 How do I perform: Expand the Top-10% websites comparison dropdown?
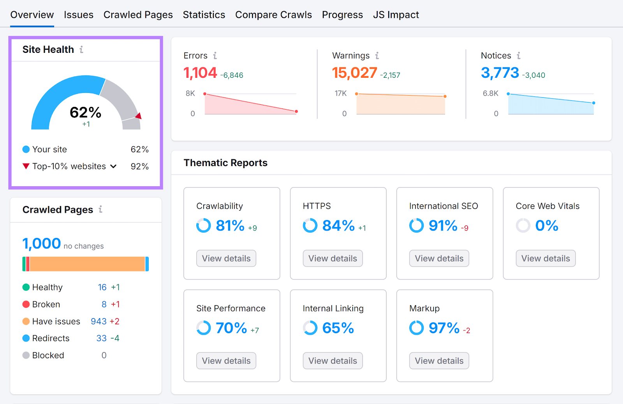pos(113,166)
